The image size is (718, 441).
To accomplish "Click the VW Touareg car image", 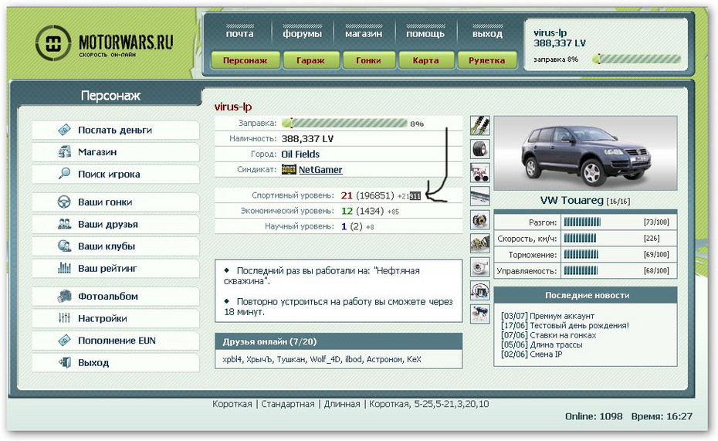I will (x=585, y=154).
